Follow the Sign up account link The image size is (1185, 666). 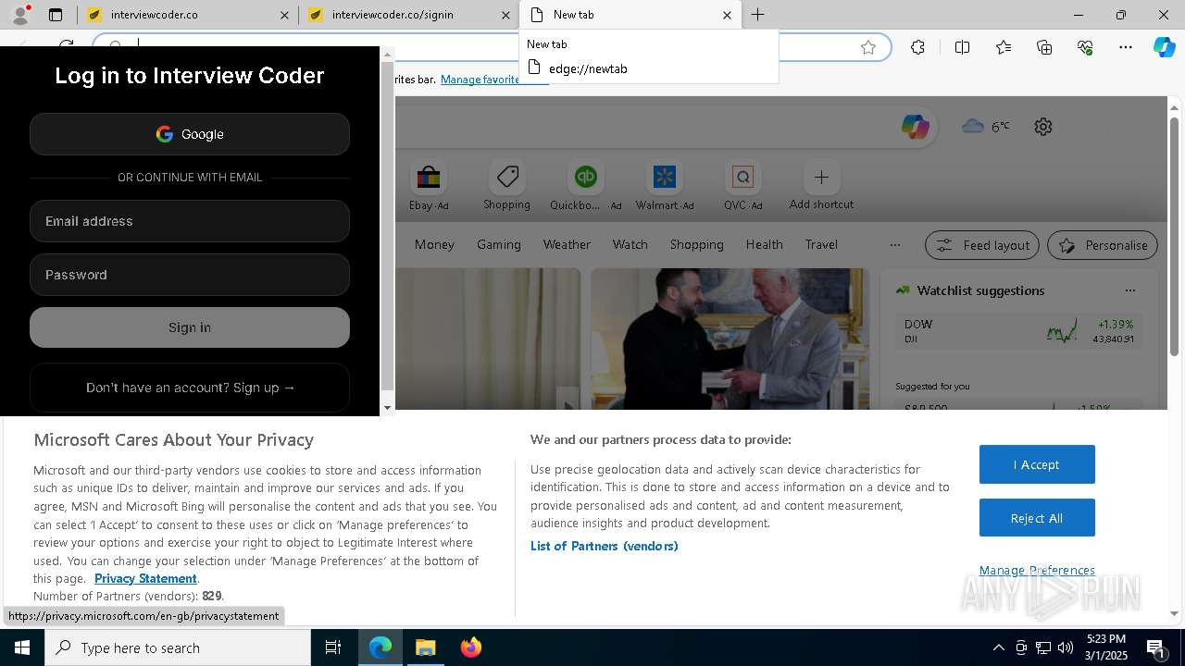coord(190,388)
